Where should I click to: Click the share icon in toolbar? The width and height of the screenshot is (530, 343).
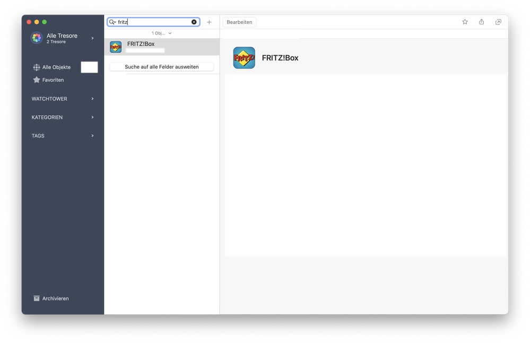pos(481,22)
